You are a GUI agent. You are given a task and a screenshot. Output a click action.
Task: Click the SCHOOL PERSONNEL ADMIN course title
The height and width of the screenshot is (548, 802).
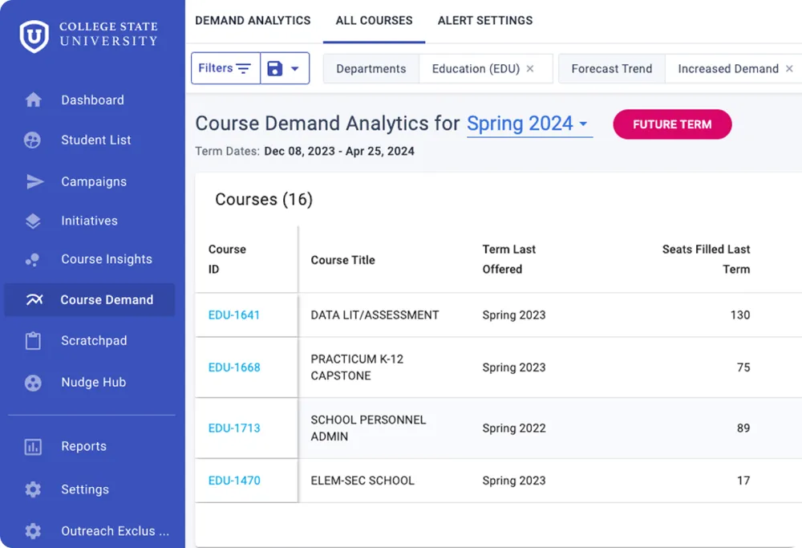[x=368, y=428]
